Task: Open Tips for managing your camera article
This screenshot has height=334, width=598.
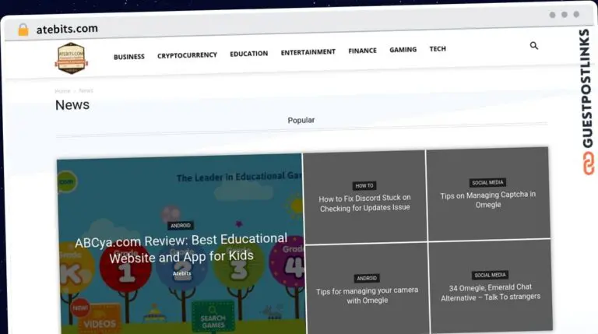Action: [367, 295]
